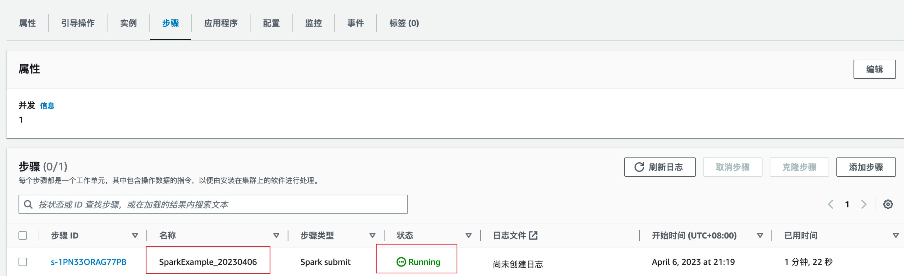Go to the next page arrow
The image size is (904, 276).
pyautogui.click(x=864, y=204)
